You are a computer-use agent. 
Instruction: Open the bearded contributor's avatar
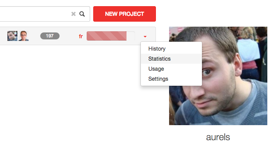(12, 36)
